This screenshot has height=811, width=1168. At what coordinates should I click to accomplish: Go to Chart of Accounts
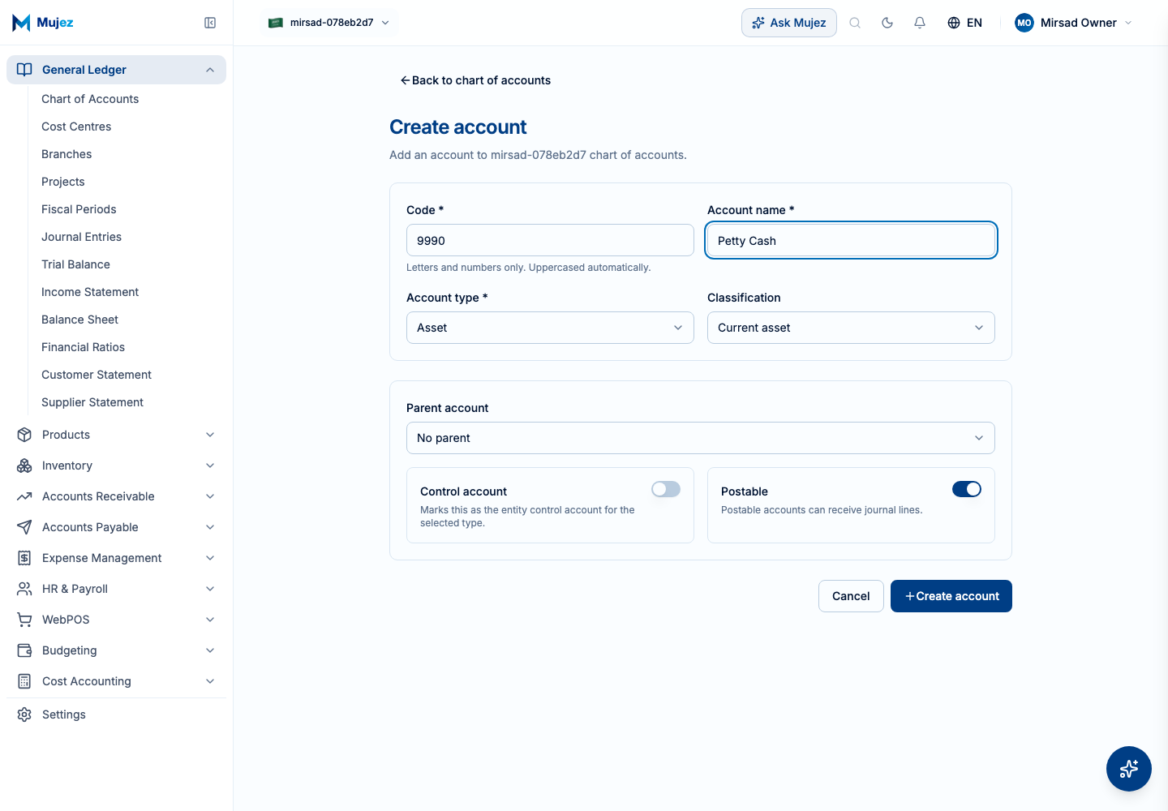[x=90, y=99]
